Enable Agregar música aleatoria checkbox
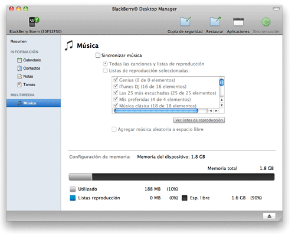The width and height of the screenshot is (295, 236). pyautogui.click(x=114, y=129)
